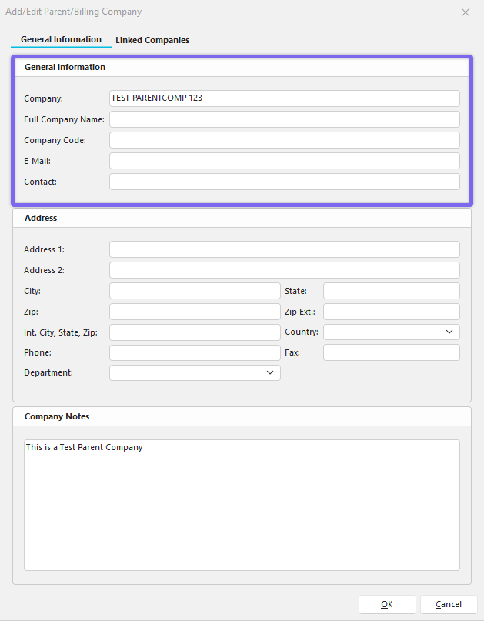The height and width of the screenshot is (621, 484).
Task: Expand the Department dropdown
Action: tap(195, 373)
